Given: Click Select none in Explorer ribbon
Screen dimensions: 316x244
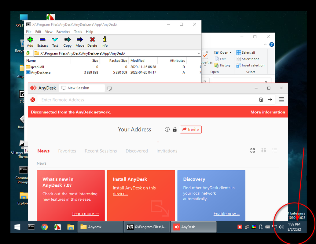Looking at the screenshot, I should [248, 59].
